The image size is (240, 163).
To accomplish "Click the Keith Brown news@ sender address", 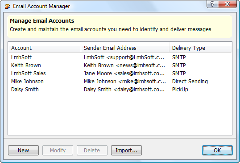I will coord(124,65).
